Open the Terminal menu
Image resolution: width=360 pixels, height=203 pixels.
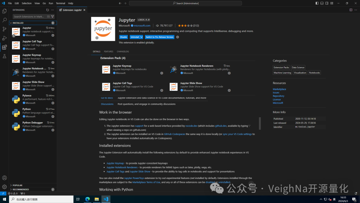(61, 3)
